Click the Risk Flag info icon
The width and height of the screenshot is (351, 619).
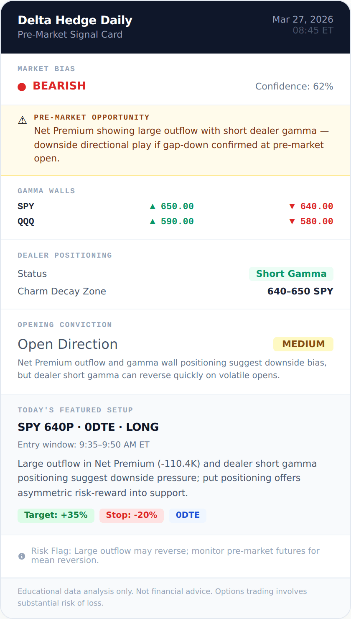point(22,556)
